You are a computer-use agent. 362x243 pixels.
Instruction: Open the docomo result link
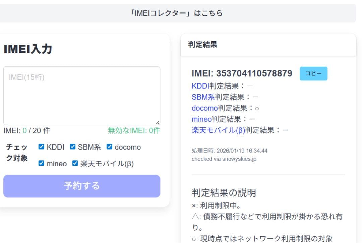point(204,108)
